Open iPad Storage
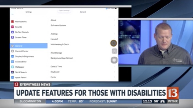 (x=83, y=53)
